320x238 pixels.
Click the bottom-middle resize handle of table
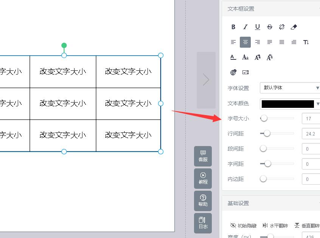64,152
